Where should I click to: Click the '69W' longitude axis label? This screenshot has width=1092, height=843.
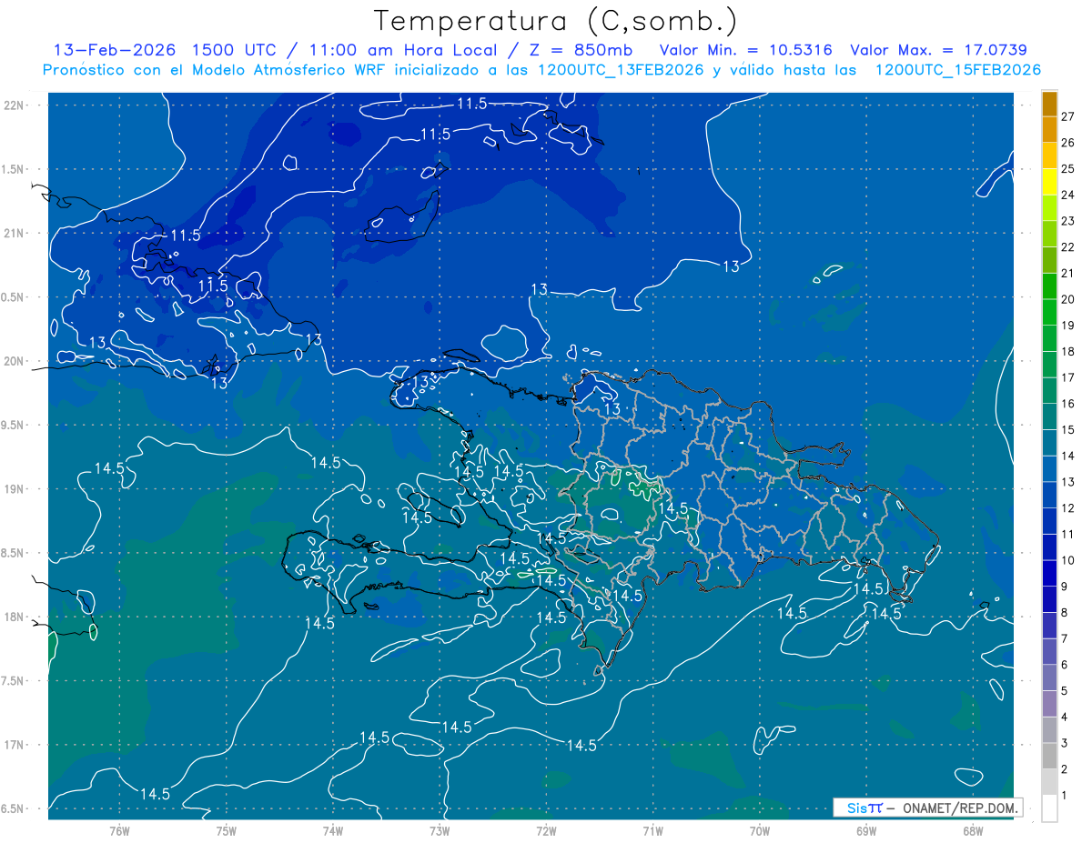pyautogui.click(x=866, y=830)
